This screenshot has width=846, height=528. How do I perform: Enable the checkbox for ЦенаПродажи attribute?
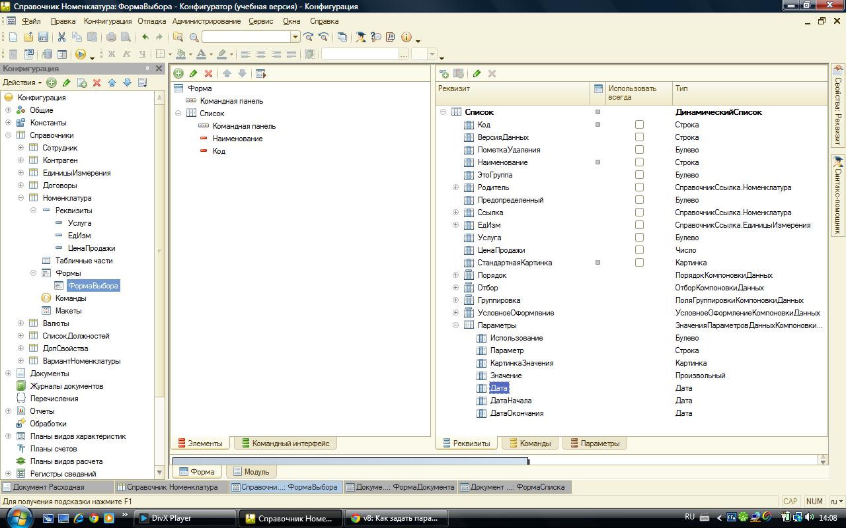[639, 250]
